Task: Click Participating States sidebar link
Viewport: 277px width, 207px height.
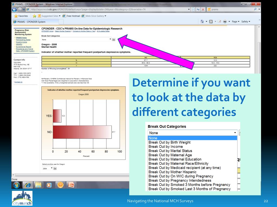Action: click(x=23, y=40)
